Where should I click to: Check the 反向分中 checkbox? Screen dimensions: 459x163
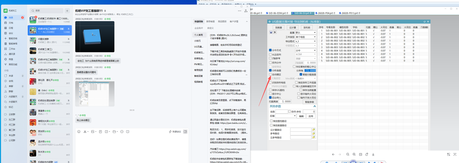point(270,62)
